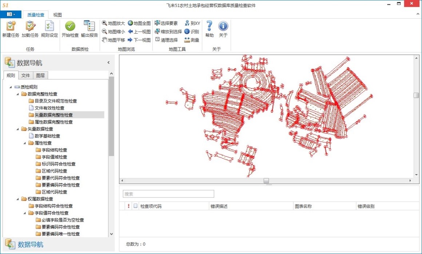Select 要素代码符合性检查 rule
This screenshot has height=254, width=422.
(60, 178)
